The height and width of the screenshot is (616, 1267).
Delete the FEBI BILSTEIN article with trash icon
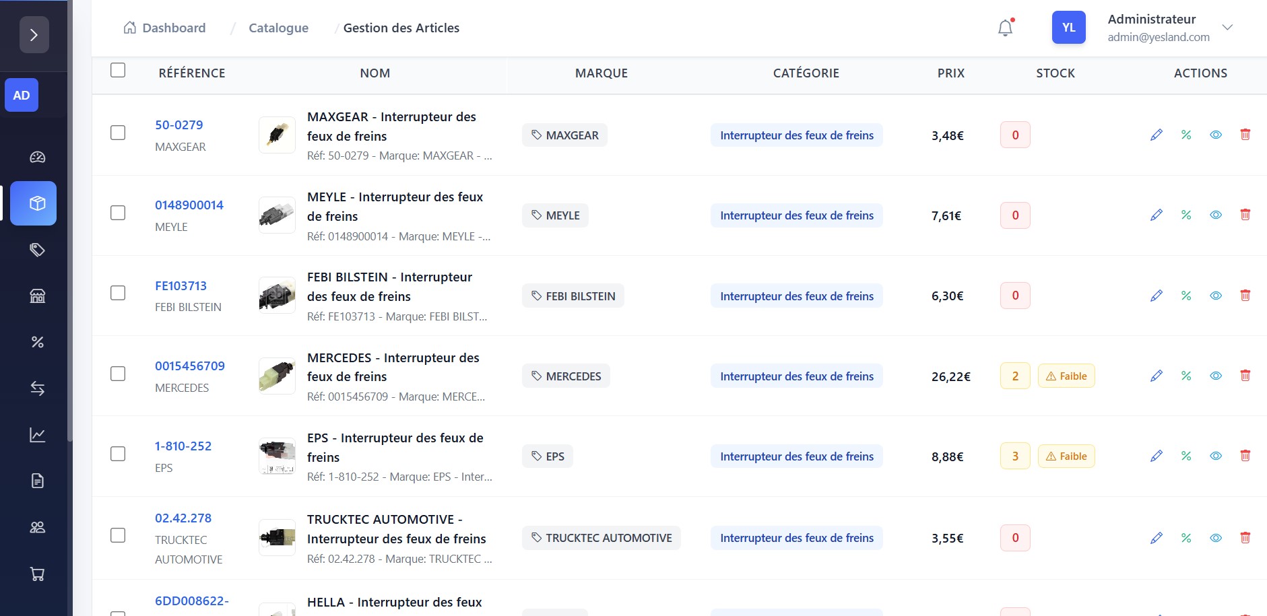1245,295
